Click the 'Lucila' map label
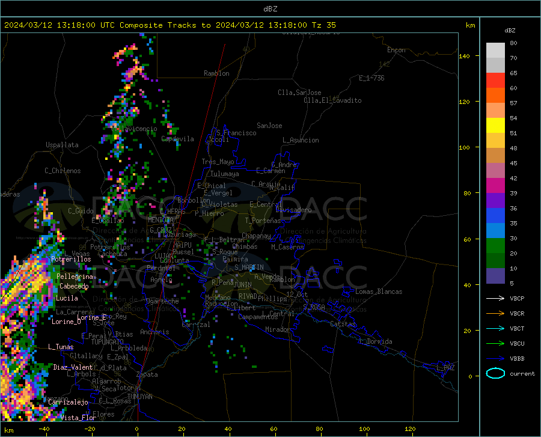541x437 pixels. (x=67, y=298)
